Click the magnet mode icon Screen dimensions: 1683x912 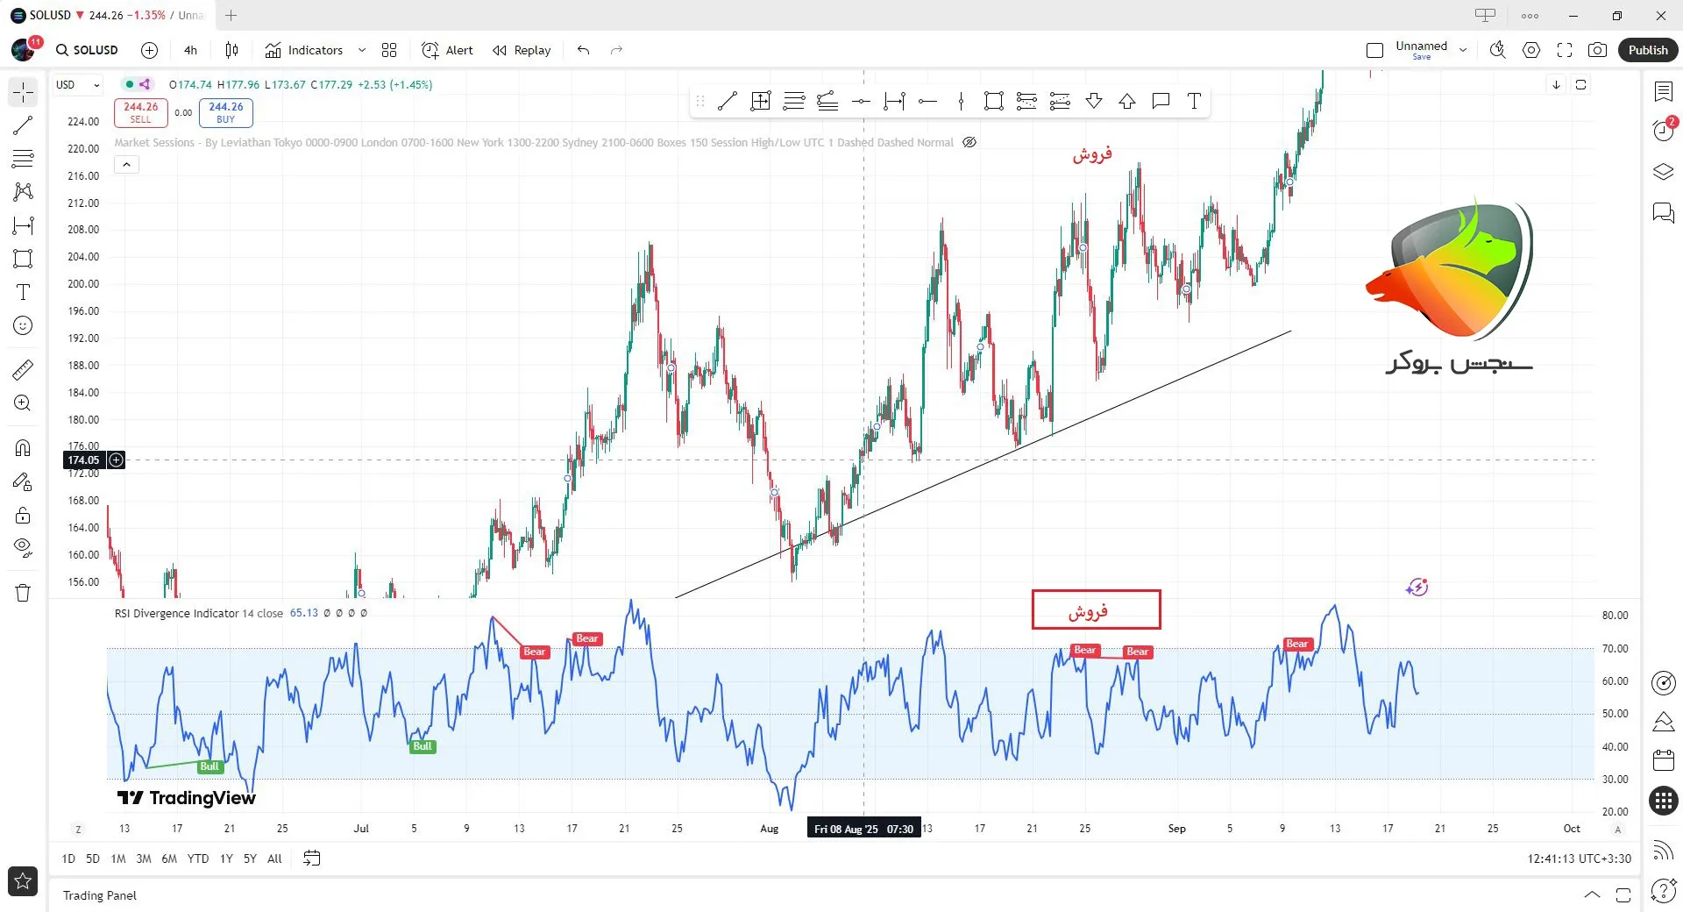point(23,448)
